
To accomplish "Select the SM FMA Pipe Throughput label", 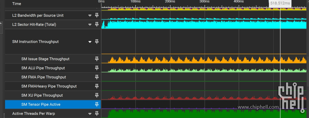I will [44, 77].
